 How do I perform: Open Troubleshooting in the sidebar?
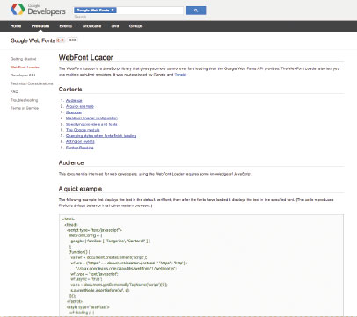coord(25,100)
